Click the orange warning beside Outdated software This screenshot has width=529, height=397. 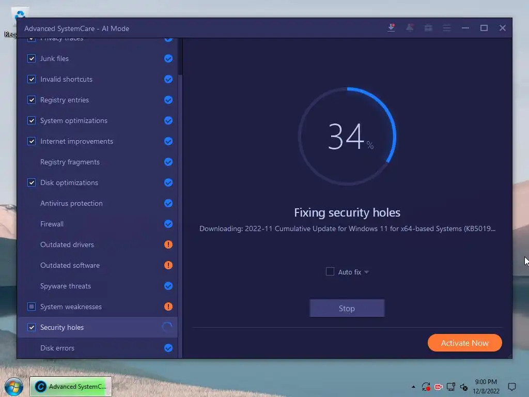pyautogui.click(x=168, y=265)
